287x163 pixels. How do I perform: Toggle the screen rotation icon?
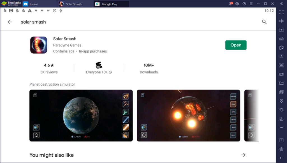coord(281,119)
